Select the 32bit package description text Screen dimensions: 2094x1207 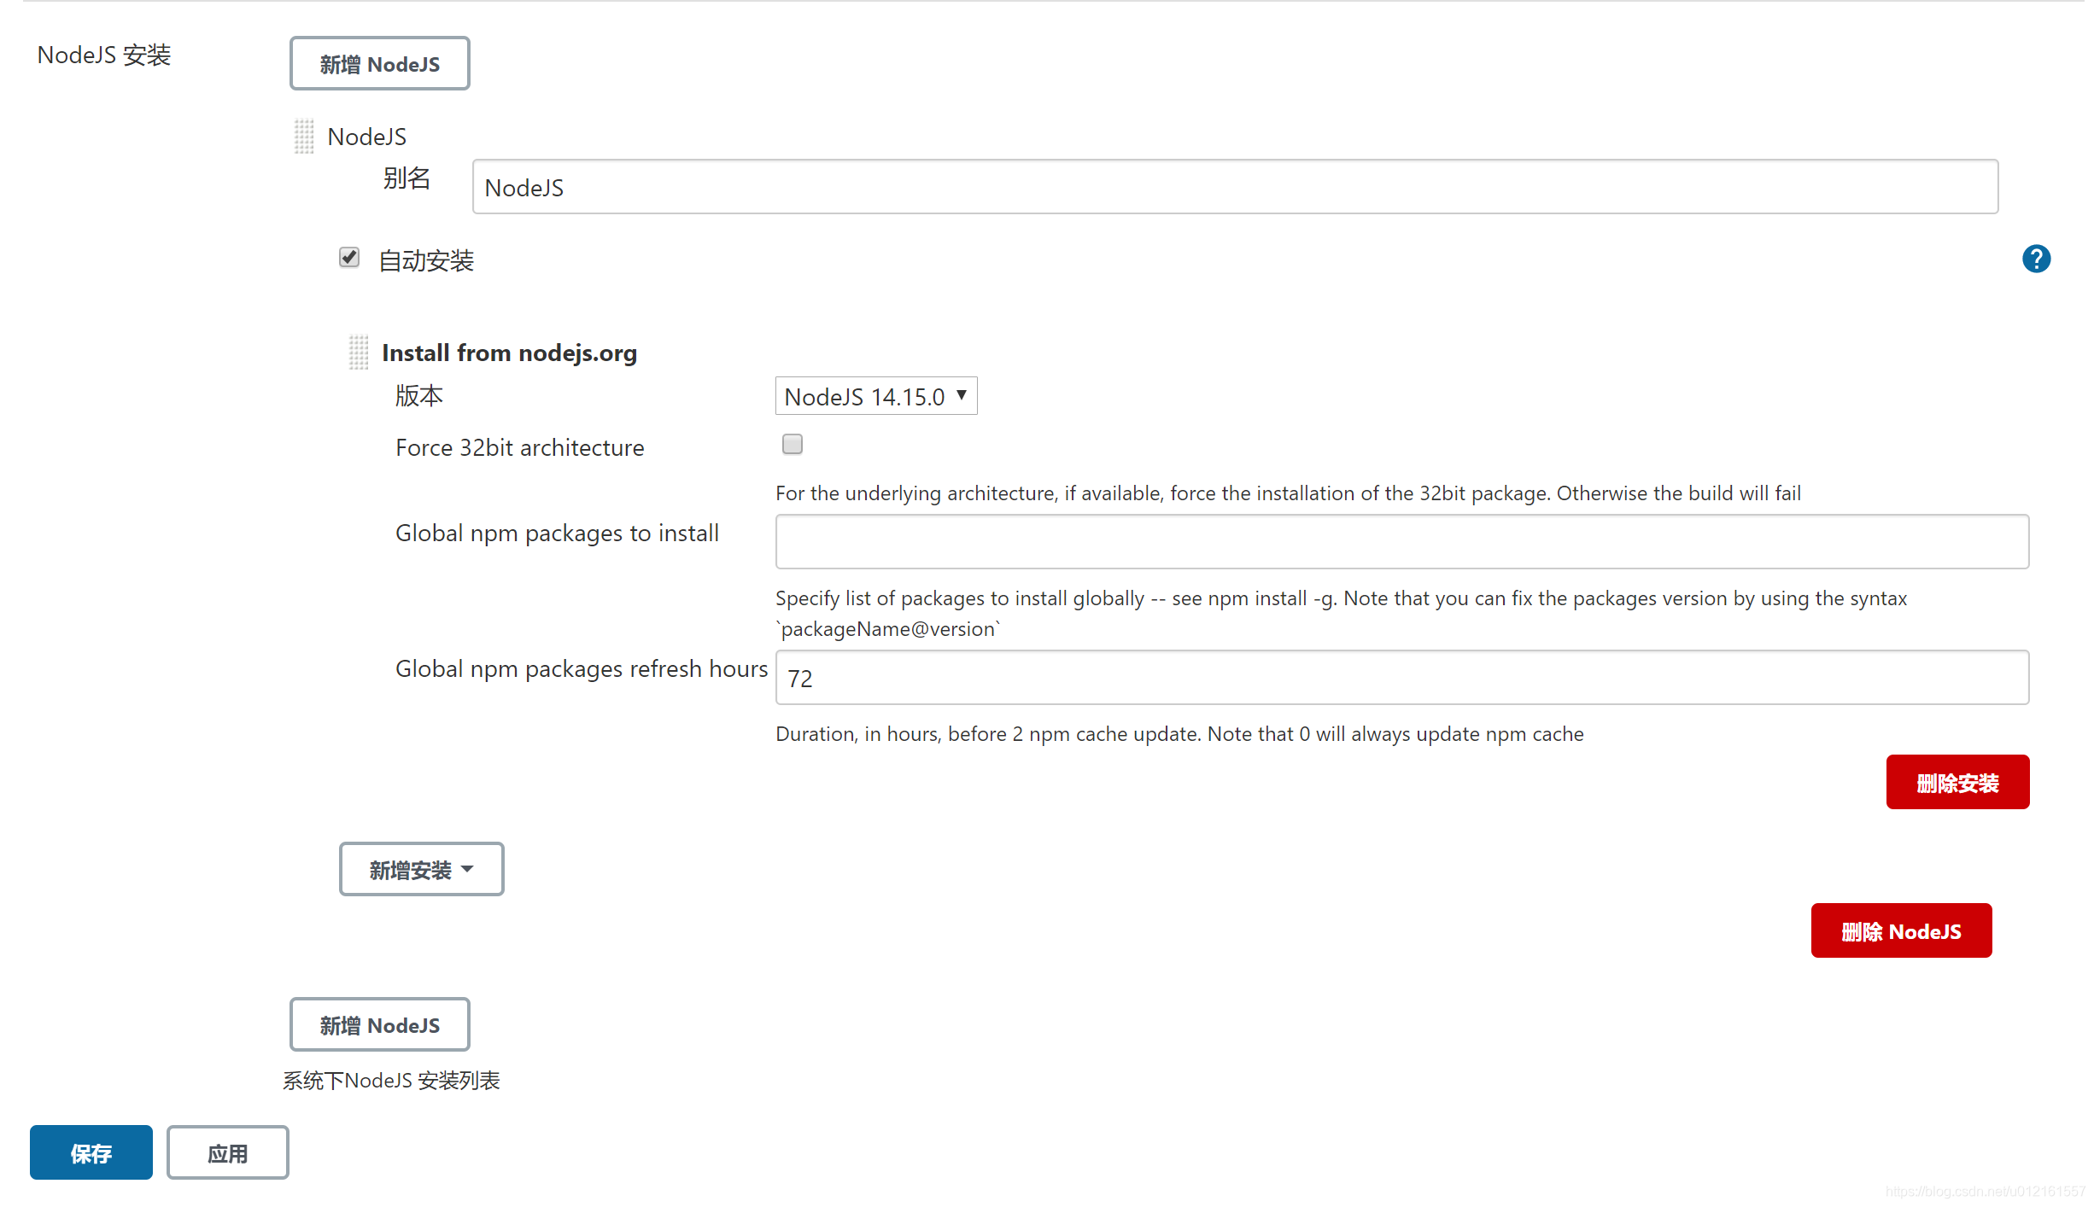tap(1288, 493)
